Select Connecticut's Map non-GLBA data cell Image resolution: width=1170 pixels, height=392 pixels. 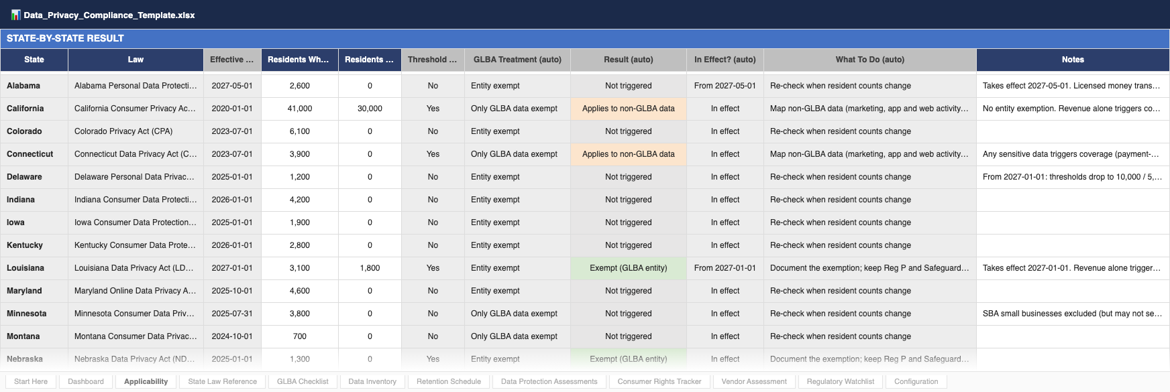tap(870, 154)
